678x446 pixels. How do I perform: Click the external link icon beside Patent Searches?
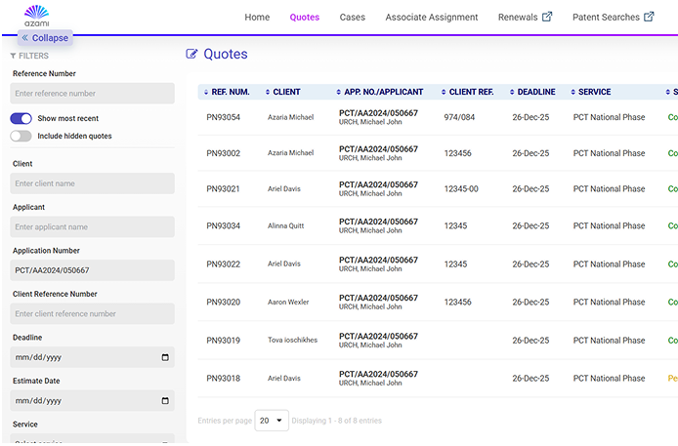[x=649, y=17]
